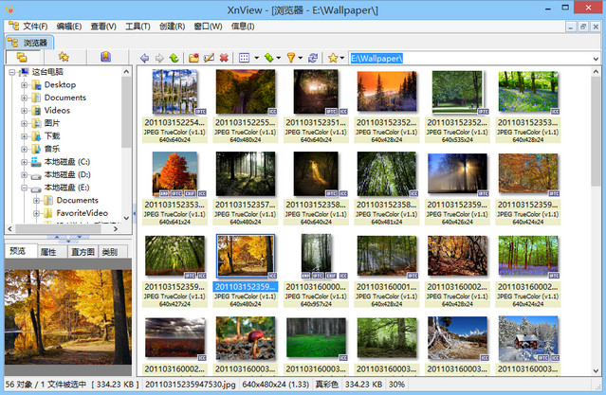The height and width of the screenshot is (395, 606).
Task: Go up one folder level
Action: coord(174,58)
